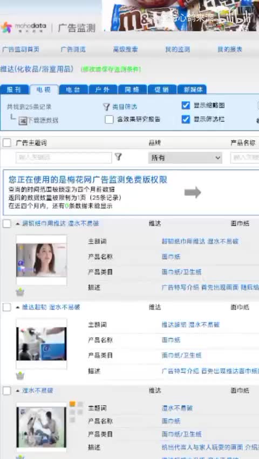This screenshot has width=259, height=459.
Task: Collapse the 维达超韧 row triangle
Action: click(x=18, y=307)
